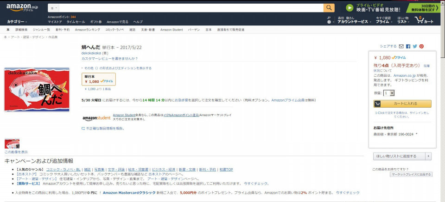Image resolution: width=445 pixels, height=202 pixels.
Task: Click the report incorrect info speech icon
Action: pos(83,129)
